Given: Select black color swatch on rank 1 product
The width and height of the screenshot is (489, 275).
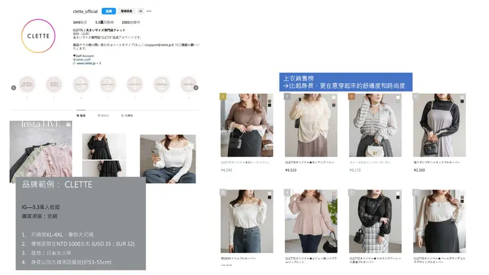Looking at the screenshot, I should point(270,105).
